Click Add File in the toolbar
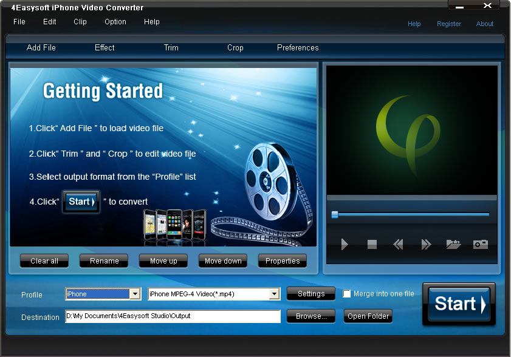 point(41,48)
